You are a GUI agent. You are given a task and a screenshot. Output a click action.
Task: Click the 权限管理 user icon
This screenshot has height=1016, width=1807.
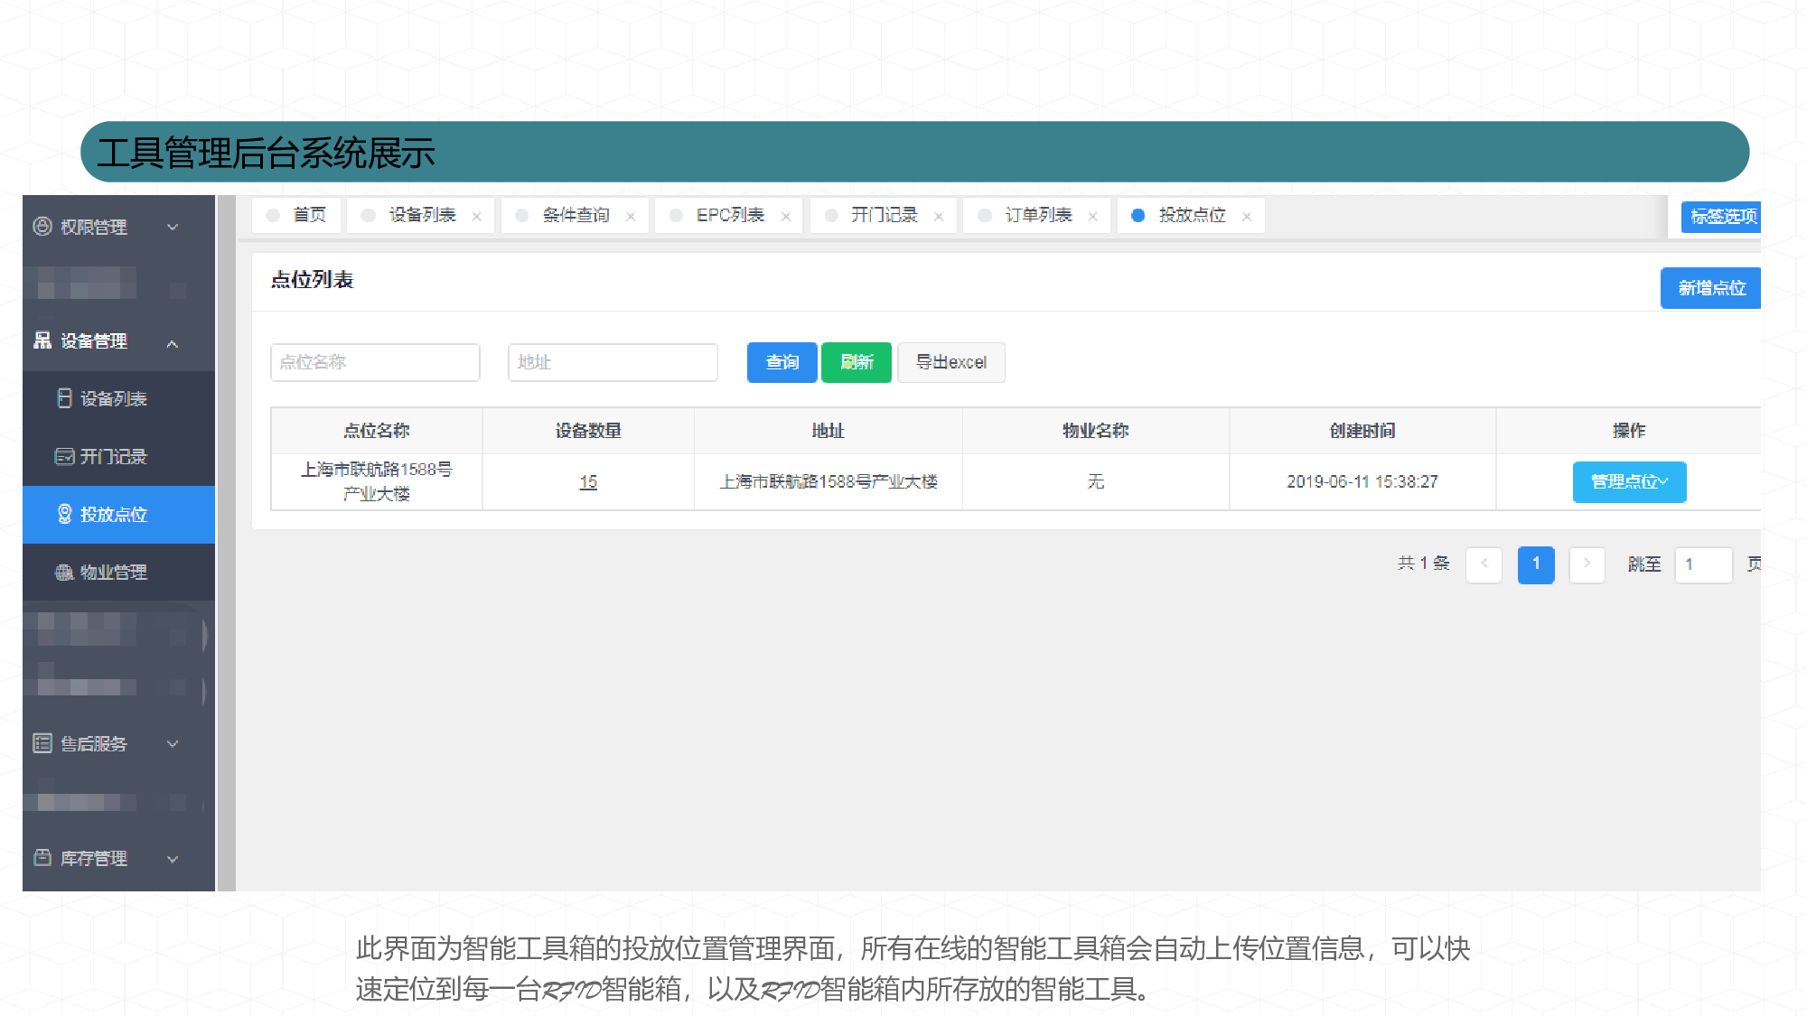click(42, 227)
